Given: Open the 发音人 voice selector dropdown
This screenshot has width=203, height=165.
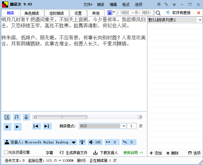Looking at the screenshot, I should point(73,142).
